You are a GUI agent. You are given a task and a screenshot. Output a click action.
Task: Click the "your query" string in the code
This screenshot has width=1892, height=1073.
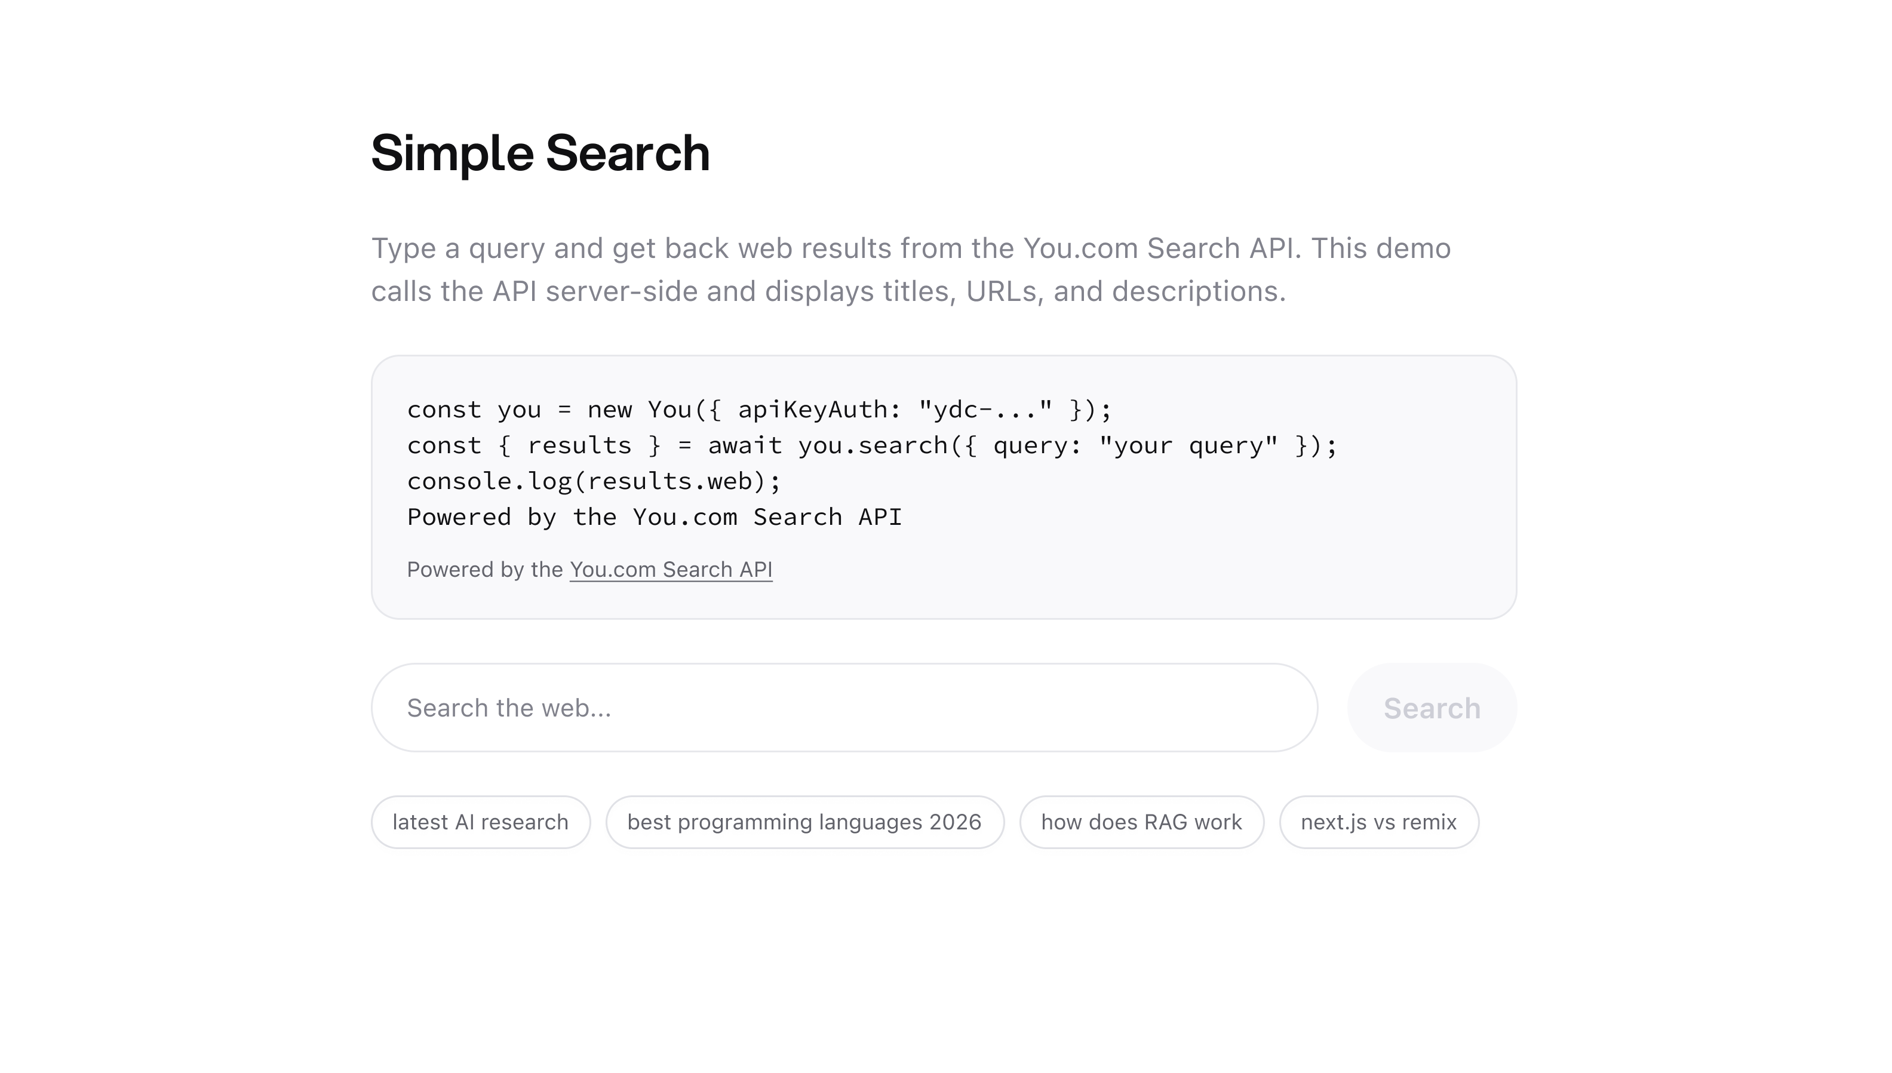click(x=1188, y=446)
